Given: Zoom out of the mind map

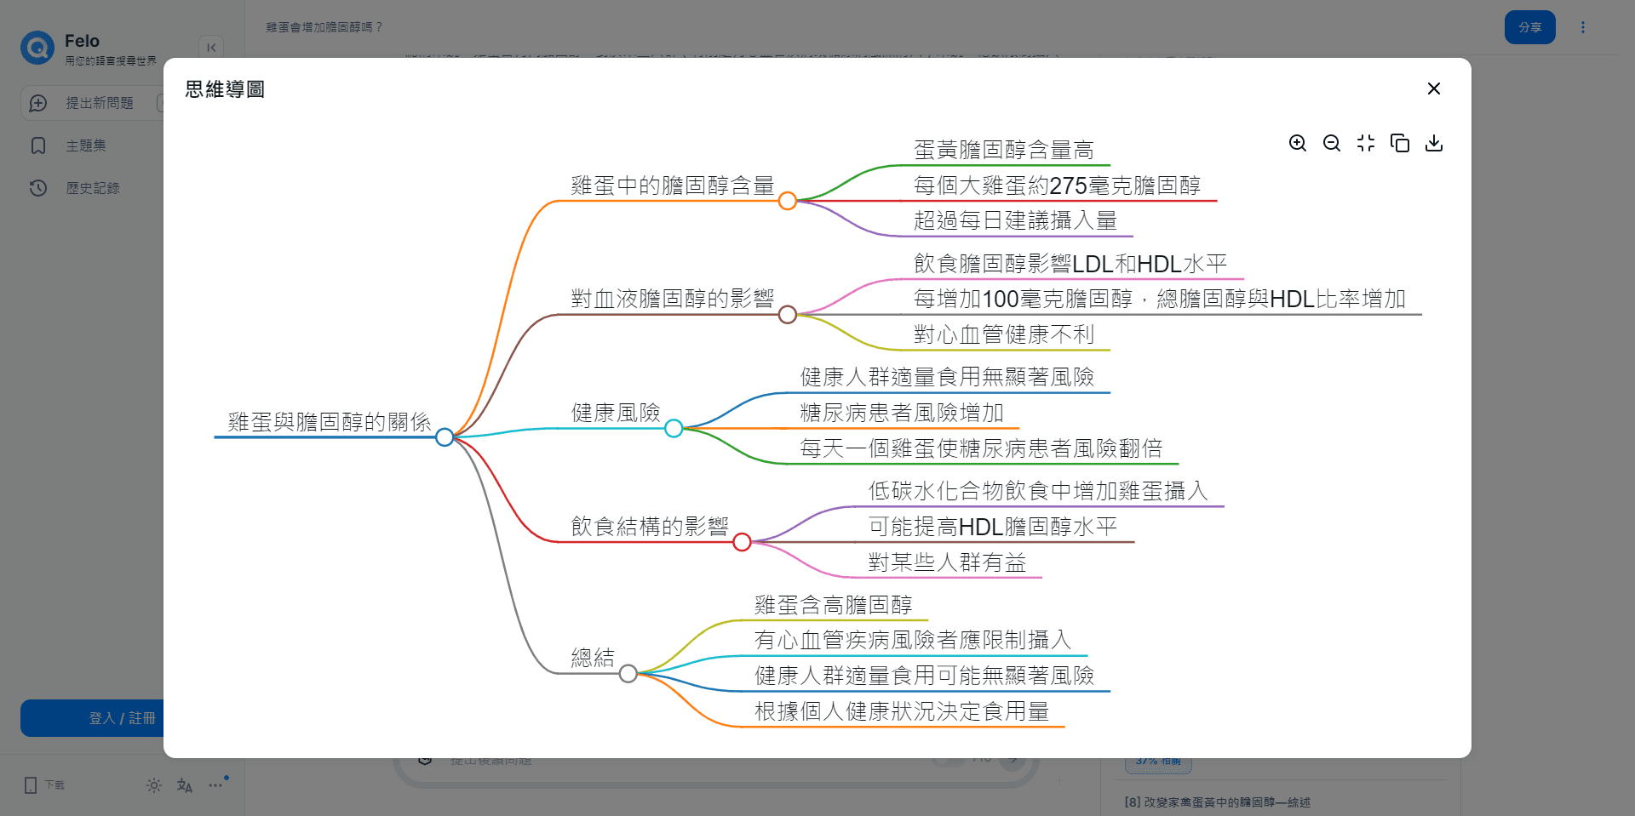Looking at the screenshot, I should point(1332,143).
